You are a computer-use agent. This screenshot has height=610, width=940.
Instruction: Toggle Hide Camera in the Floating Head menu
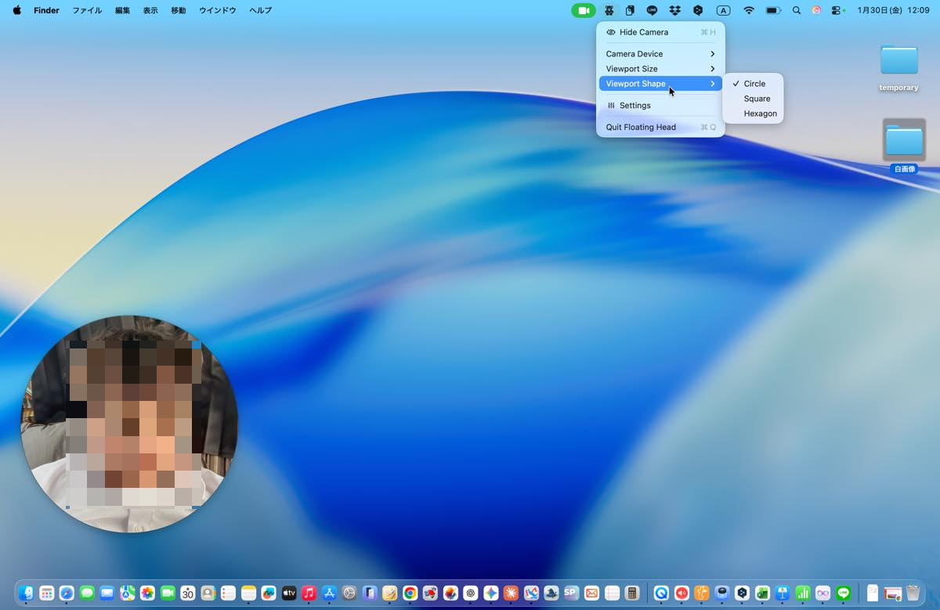(x=643, y=32)
